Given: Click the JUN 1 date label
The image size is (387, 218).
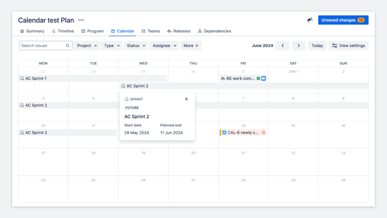Looking at the screenshot, I should (293, 72).
